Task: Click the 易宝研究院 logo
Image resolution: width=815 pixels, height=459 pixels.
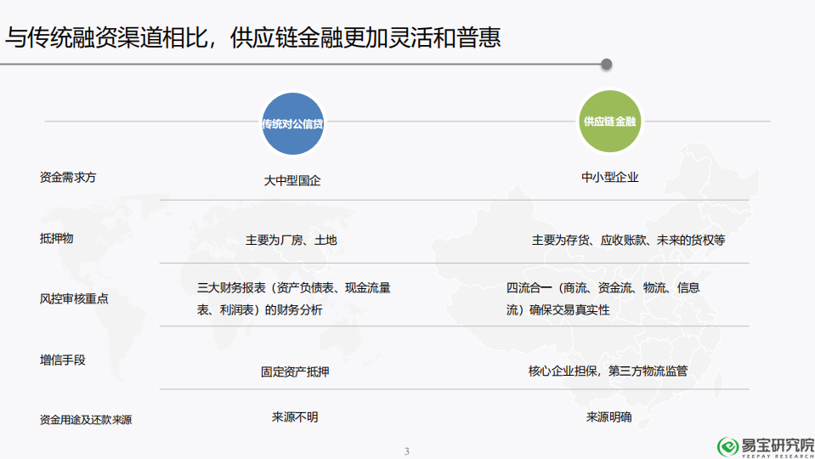Action: coord(765,446)
